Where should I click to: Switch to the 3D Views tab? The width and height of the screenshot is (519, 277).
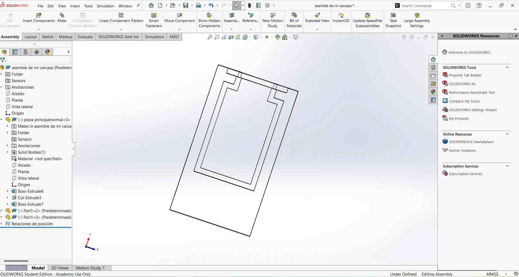pyautogui.click(x=60, y=268)
